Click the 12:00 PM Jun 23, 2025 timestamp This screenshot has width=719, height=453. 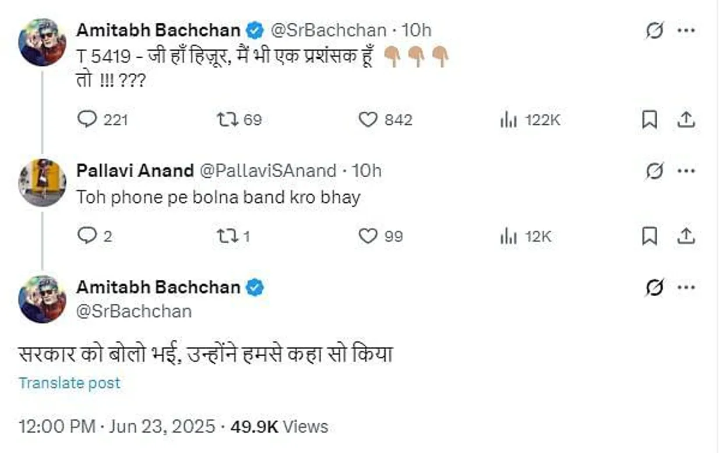(x=117, y=427)
